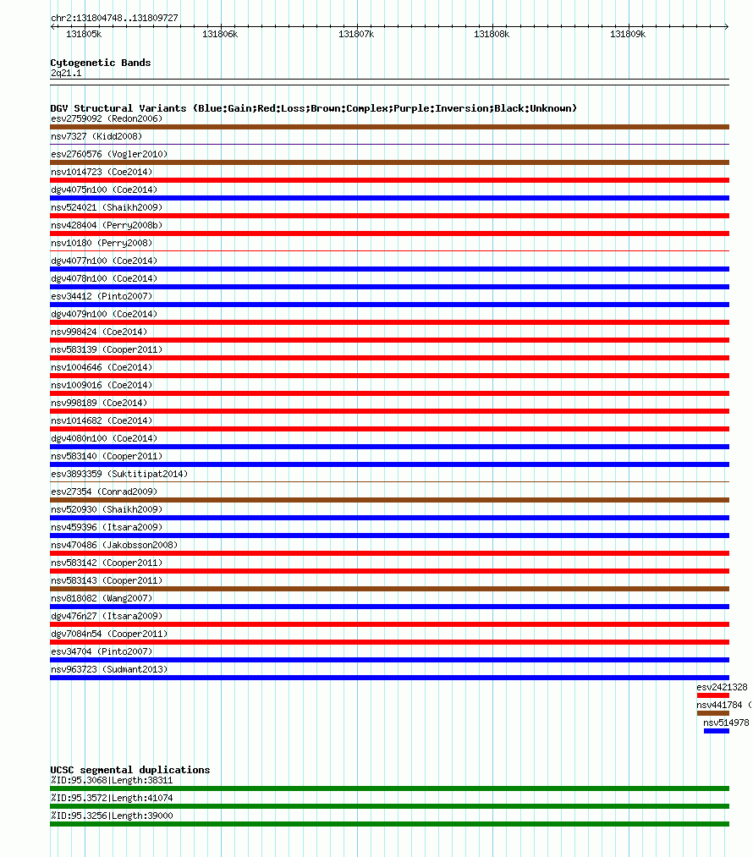Viewport: 753px width, 857px height.
Task: Select dgv4080n100 (Coe2014) label
Action: pyautogui.click(x=104, y=438)
